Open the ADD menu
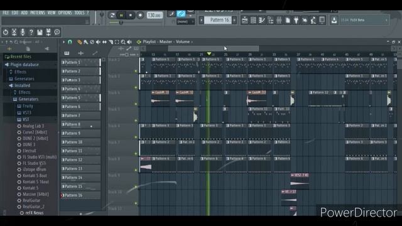Screen dimensions: 402x226 24,13
